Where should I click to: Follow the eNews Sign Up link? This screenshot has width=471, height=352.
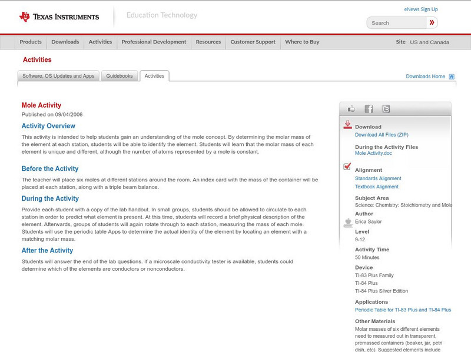(421, 9)
